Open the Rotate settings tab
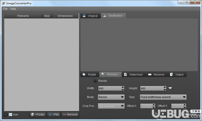Viewport: 202px width, 121px height. 90,75
